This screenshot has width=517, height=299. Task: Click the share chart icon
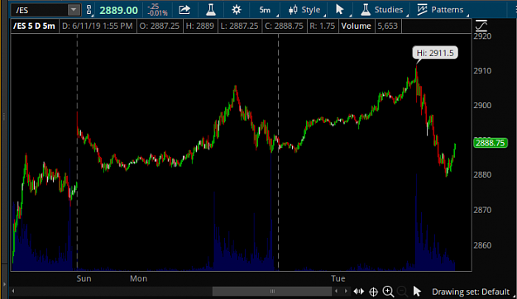184,10
